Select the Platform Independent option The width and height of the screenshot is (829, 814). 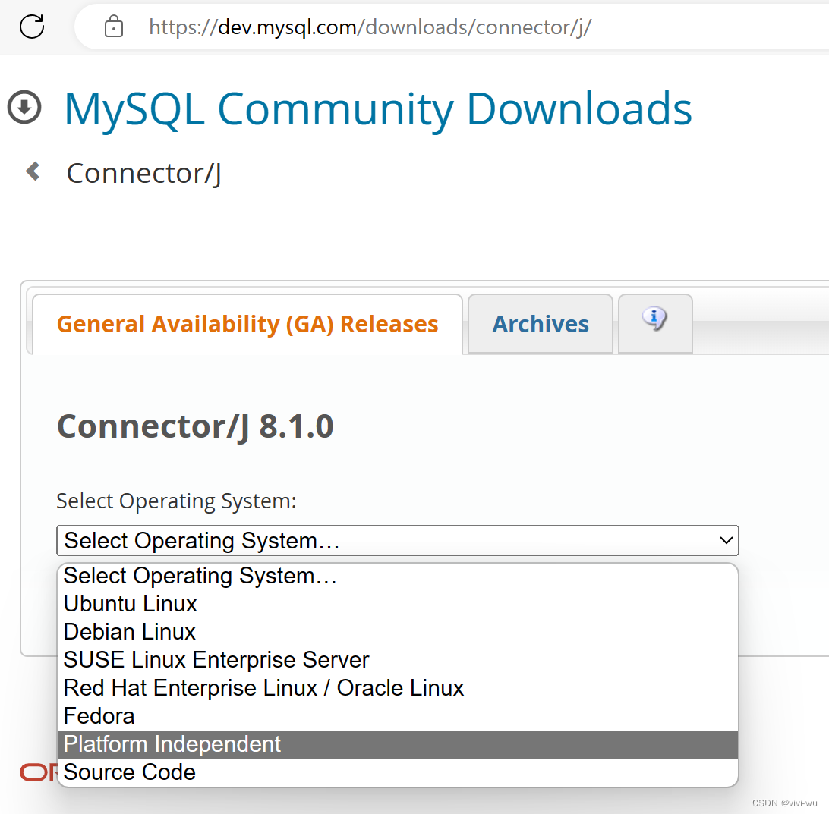click(x=172, y=744)
